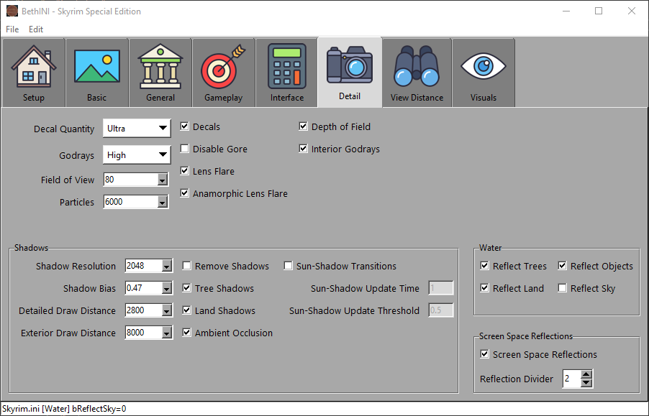Expand the Particles dropdown arrow
Viewport: 649px width, 416px height.
click(163, 202)
